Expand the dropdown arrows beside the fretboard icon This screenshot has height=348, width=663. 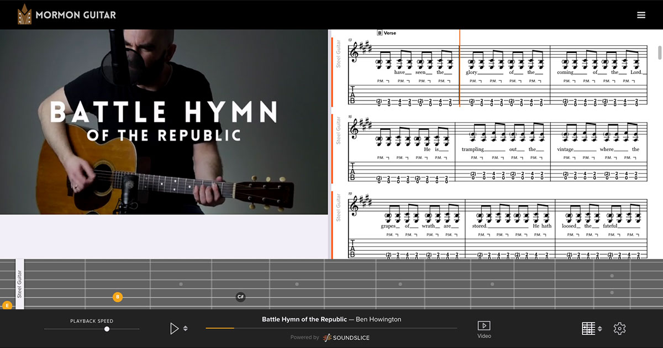tap(600, 329)
